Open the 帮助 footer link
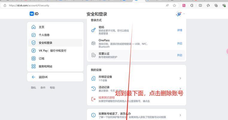The image size is (228, 120). (x=52, y=88)
